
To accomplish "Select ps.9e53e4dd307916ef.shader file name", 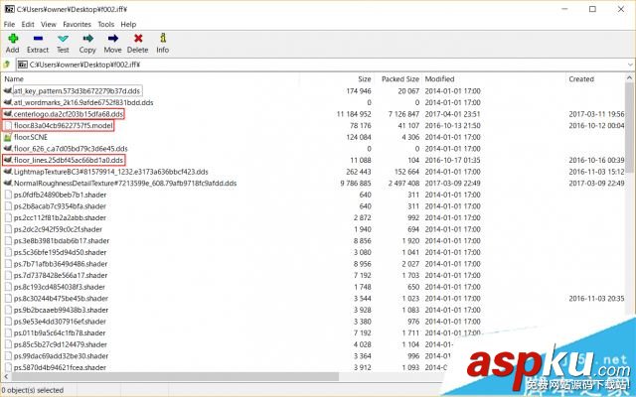I will coord(60,322).
